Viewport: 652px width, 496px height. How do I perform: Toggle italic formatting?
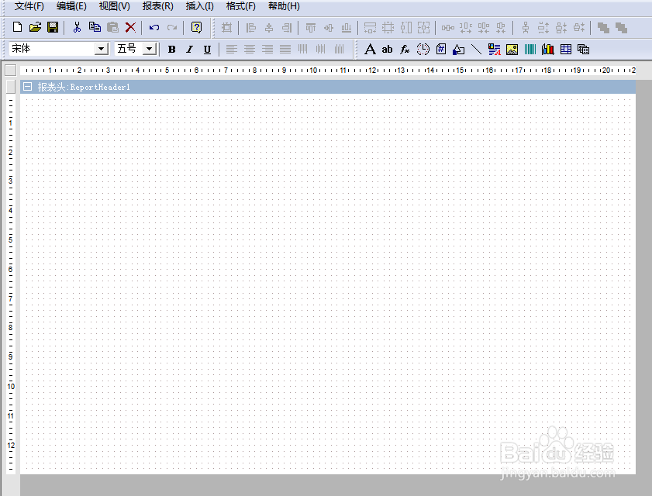pos(190,50)
